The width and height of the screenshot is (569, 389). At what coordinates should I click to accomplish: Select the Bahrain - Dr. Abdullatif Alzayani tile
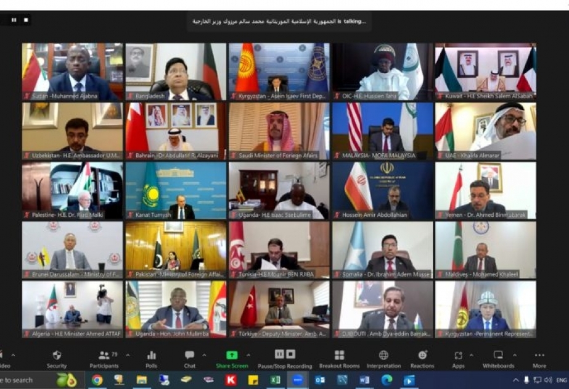click(176, 131)
